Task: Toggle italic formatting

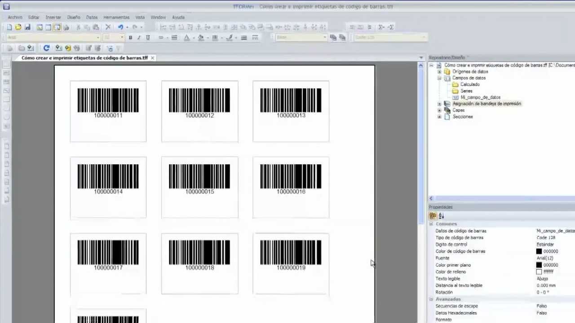Action: tap(139, 38)
